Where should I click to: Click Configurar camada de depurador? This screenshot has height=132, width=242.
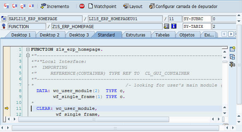click(183, 6)
